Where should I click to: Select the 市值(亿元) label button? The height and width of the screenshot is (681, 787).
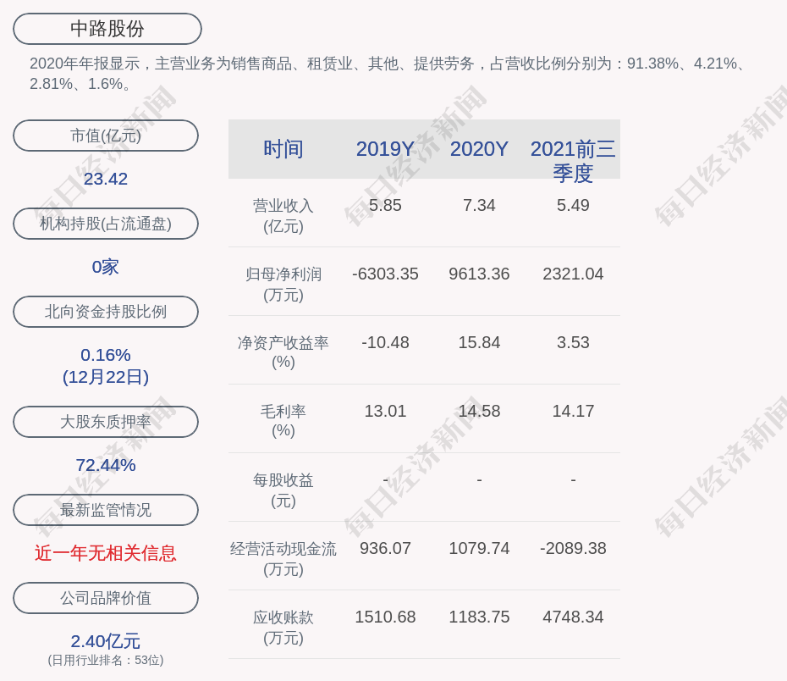pyautogui.click(x=106, y=136)
